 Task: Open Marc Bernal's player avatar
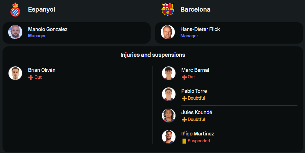[169, 73]
